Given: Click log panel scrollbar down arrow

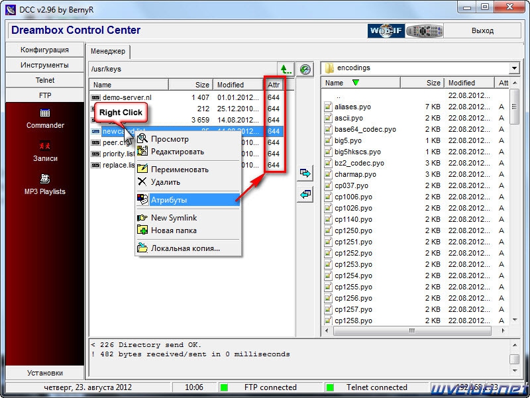Looking at the screenshot, I should tap(515, 371).
